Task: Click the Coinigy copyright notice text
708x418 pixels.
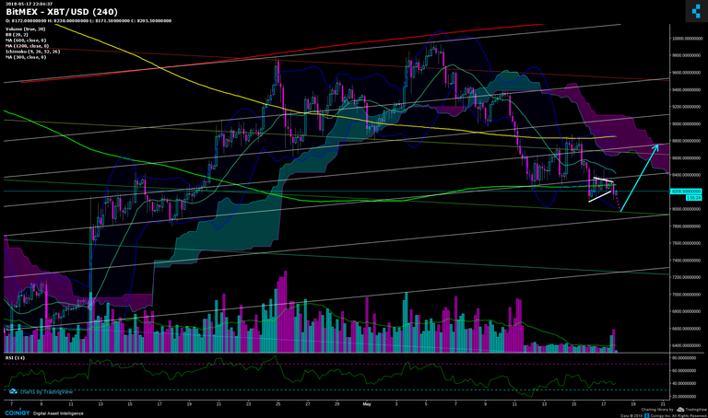Action: coord(664,415)
